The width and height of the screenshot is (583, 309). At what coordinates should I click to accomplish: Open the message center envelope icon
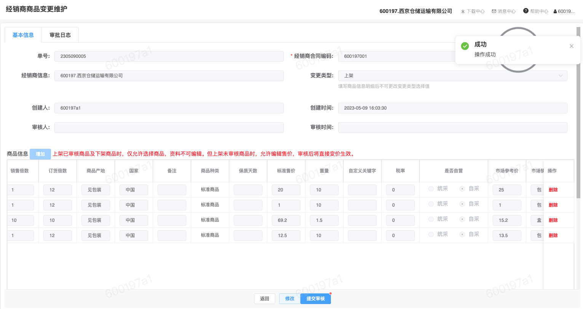click(494, 11)
